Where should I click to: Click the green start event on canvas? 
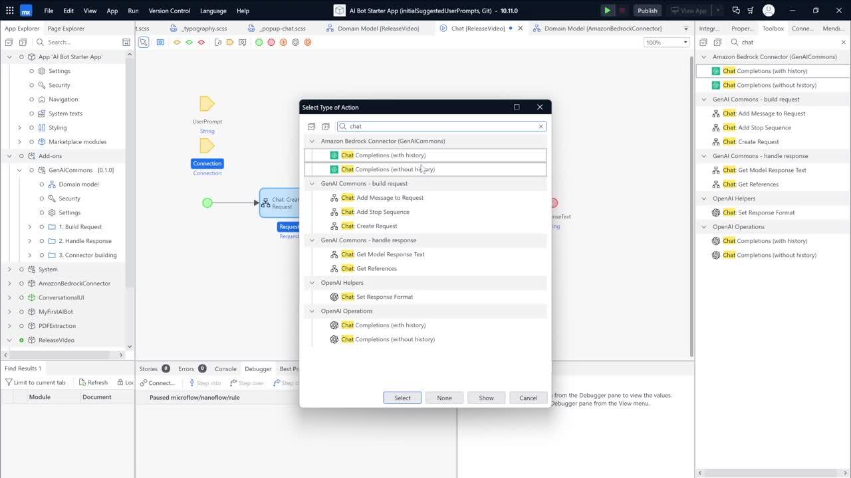pos(207,202)
